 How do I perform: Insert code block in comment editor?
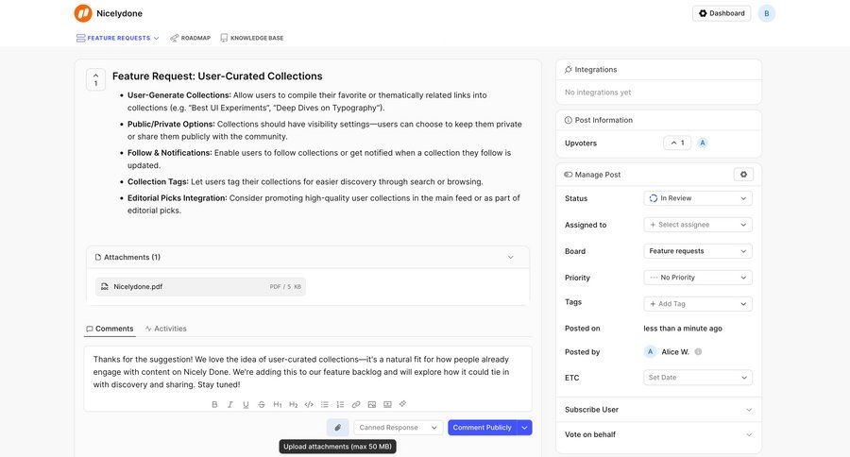click(x=309, y=404)
